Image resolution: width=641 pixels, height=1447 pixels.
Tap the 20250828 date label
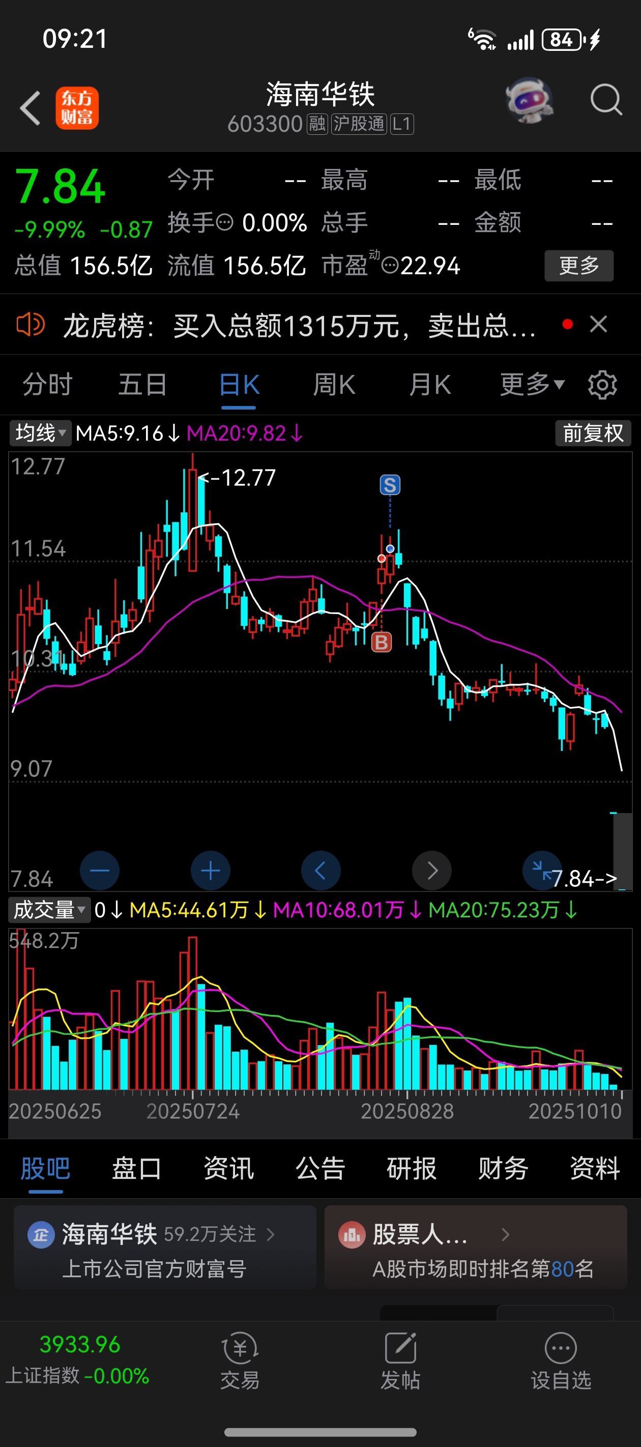point(407,1111)
